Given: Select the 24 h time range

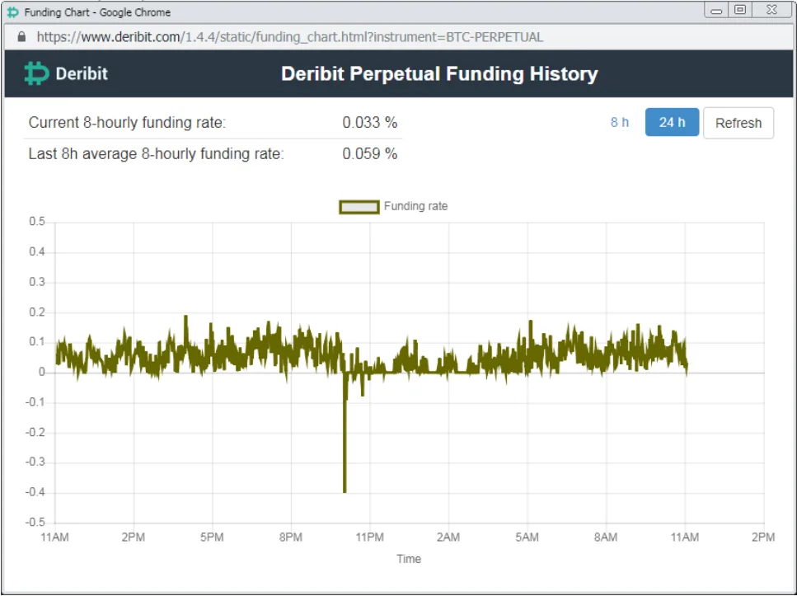Looking at the screenshot, I should (672, 123).
